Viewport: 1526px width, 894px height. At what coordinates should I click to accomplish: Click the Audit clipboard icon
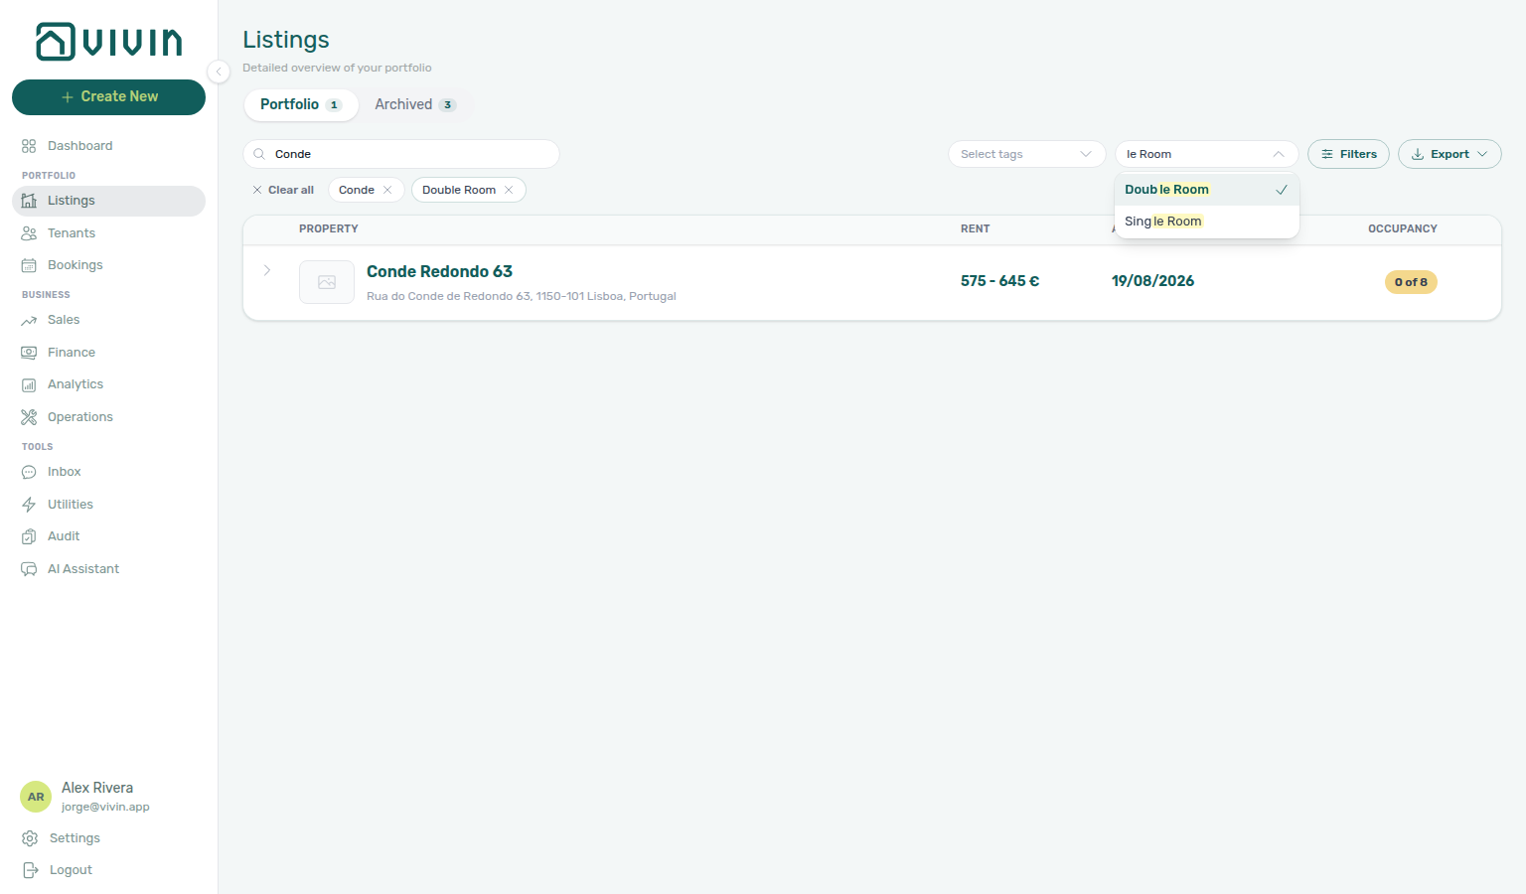point(29,536)
